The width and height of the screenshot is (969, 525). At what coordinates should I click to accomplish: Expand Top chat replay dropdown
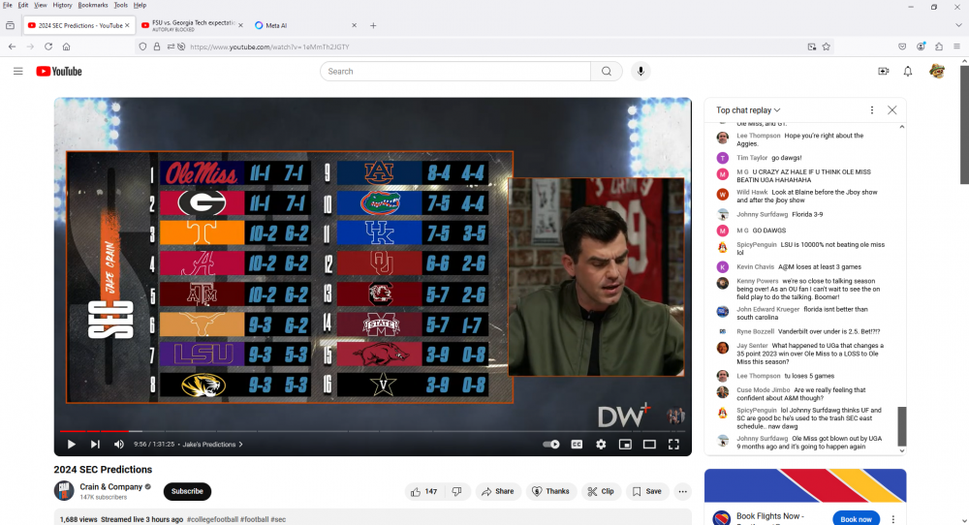748,110
